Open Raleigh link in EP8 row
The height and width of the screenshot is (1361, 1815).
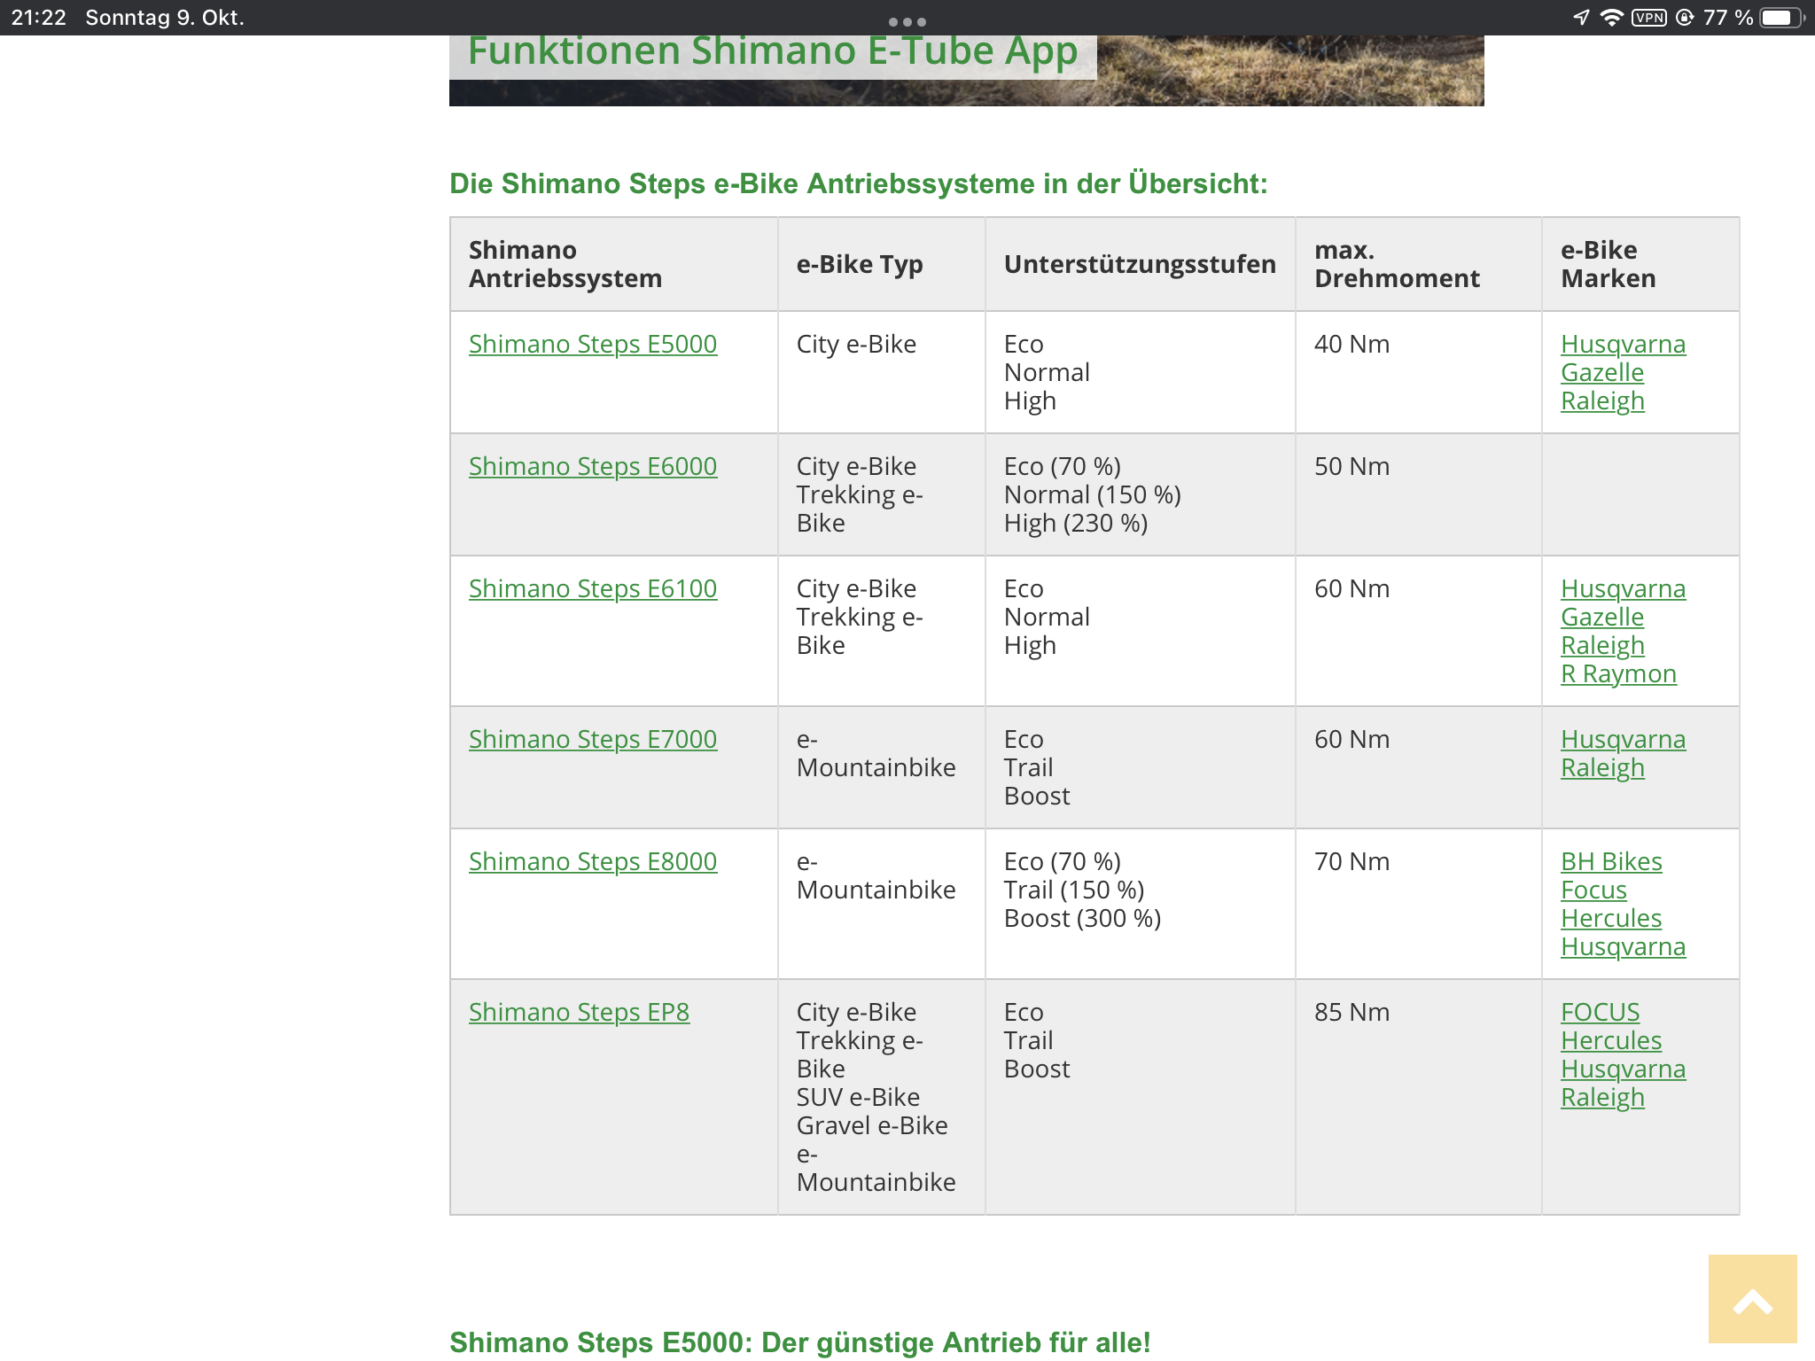[x=1602, y=1097]
